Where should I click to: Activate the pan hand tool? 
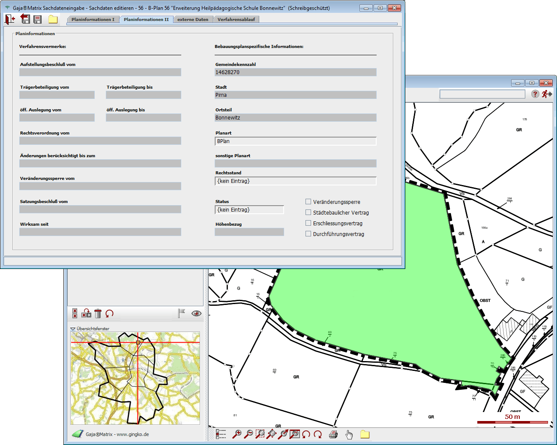coord(349,435)
